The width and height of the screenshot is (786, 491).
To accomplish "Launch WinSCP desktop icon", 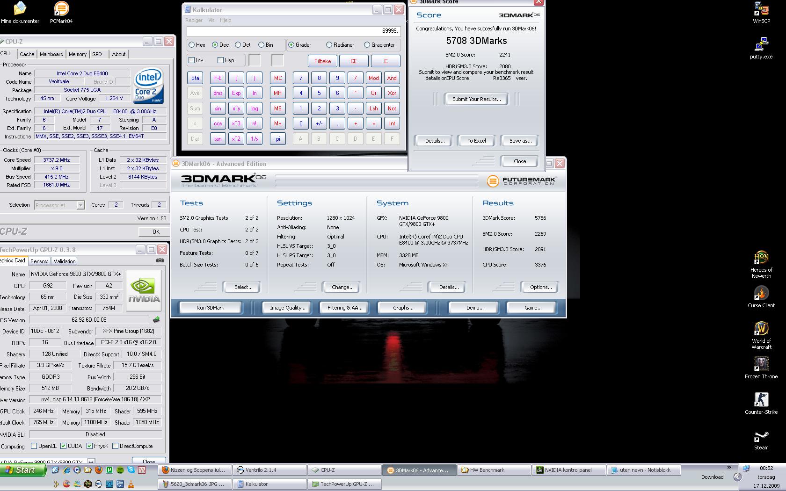I will (x=761, y=13).
